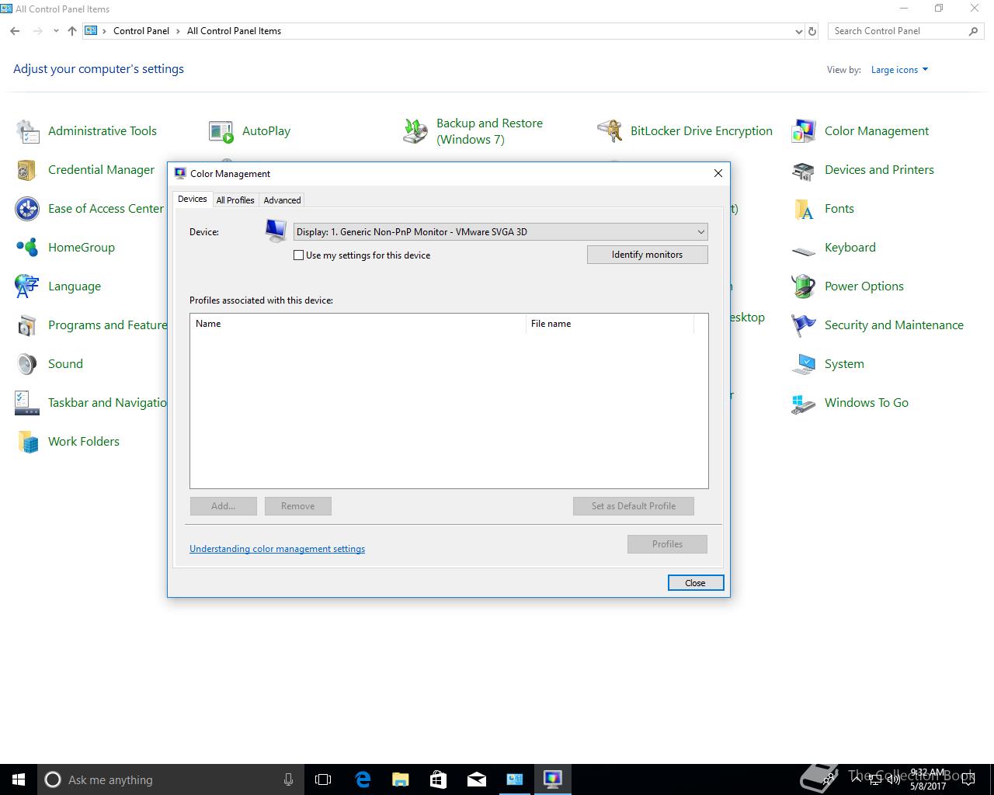Click Task View button on taskbar

pyautogui.click(x=323, y=779)
